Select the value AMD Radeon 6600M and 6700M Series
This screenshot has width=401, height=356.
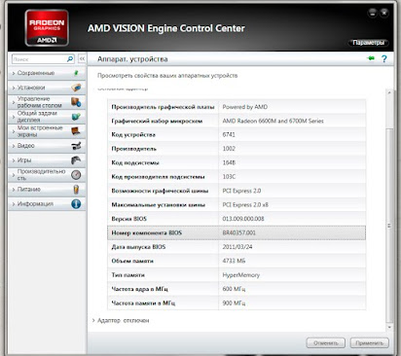click(x=273, y=121)
